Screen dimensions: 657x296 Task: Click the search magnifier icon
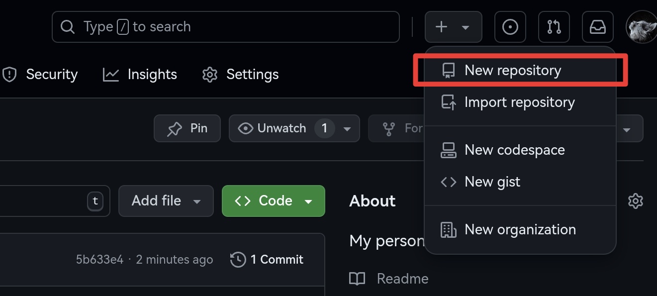67,27
